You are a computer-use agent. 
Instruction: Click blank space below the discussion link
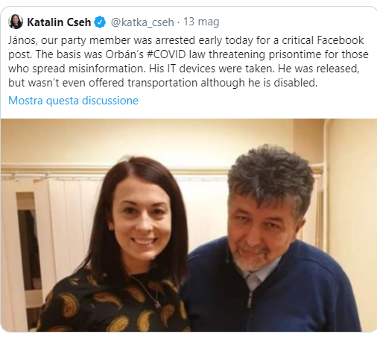(188, 113)
